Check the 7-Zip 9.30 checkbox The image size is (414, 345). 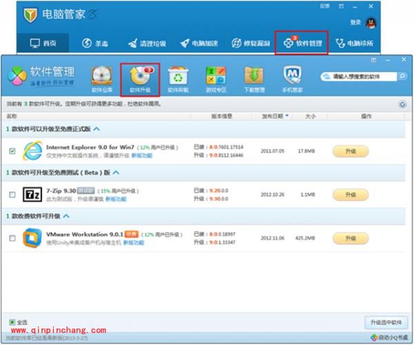12,195
